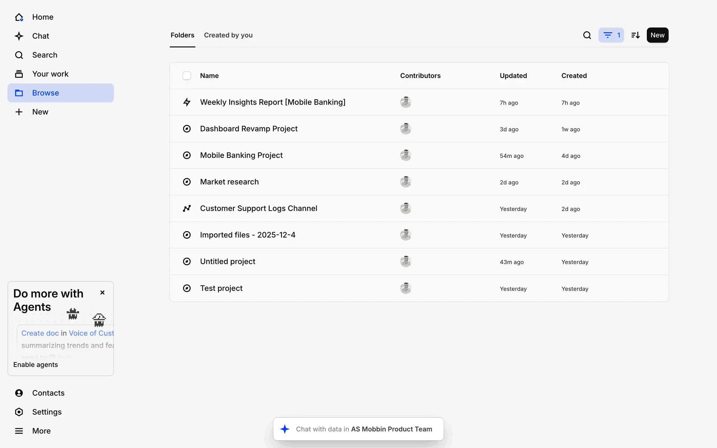Open Contacts in the sidebar
Image resolution: width=717 pixels, height=448 pixels.
48,393
